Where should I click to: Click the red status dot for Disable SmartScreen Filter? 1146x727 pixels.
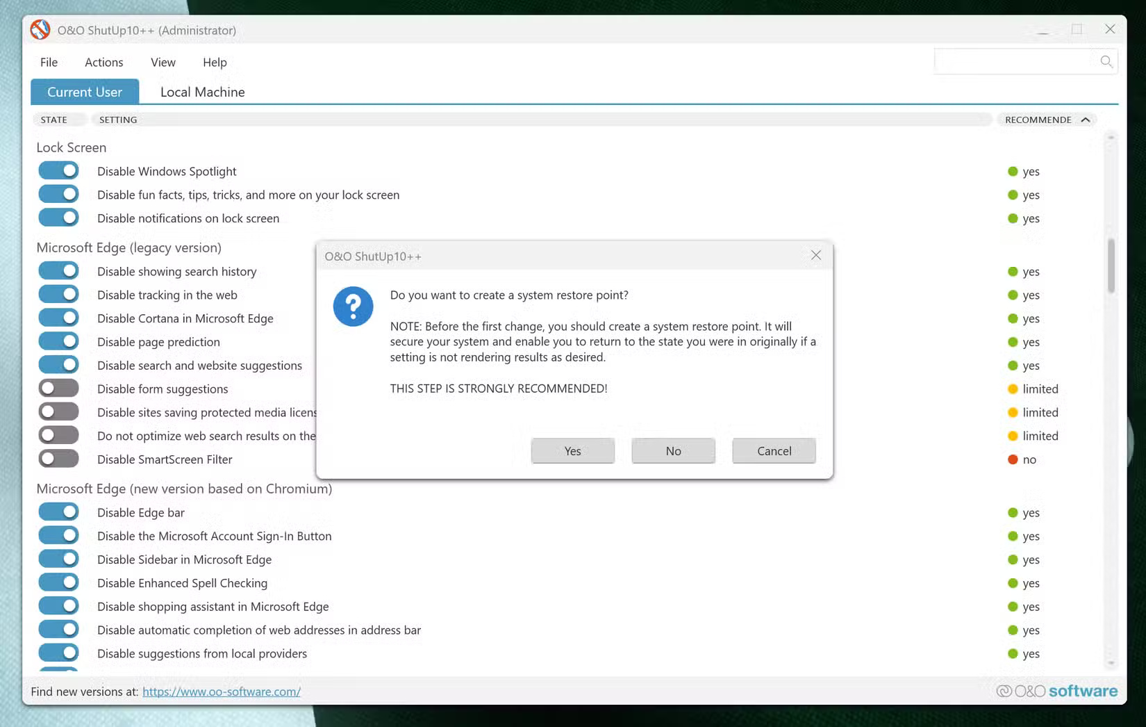(x=1013, y=459)
